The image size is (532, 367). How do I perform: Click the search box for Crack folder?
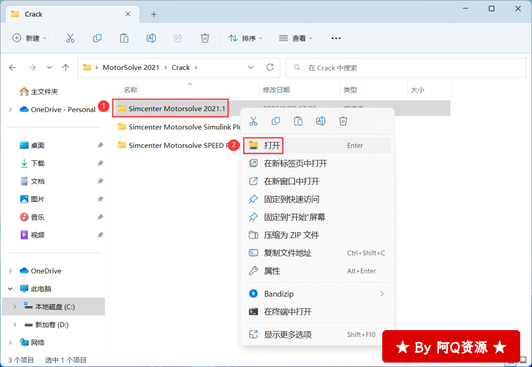[x=405, y=68]
